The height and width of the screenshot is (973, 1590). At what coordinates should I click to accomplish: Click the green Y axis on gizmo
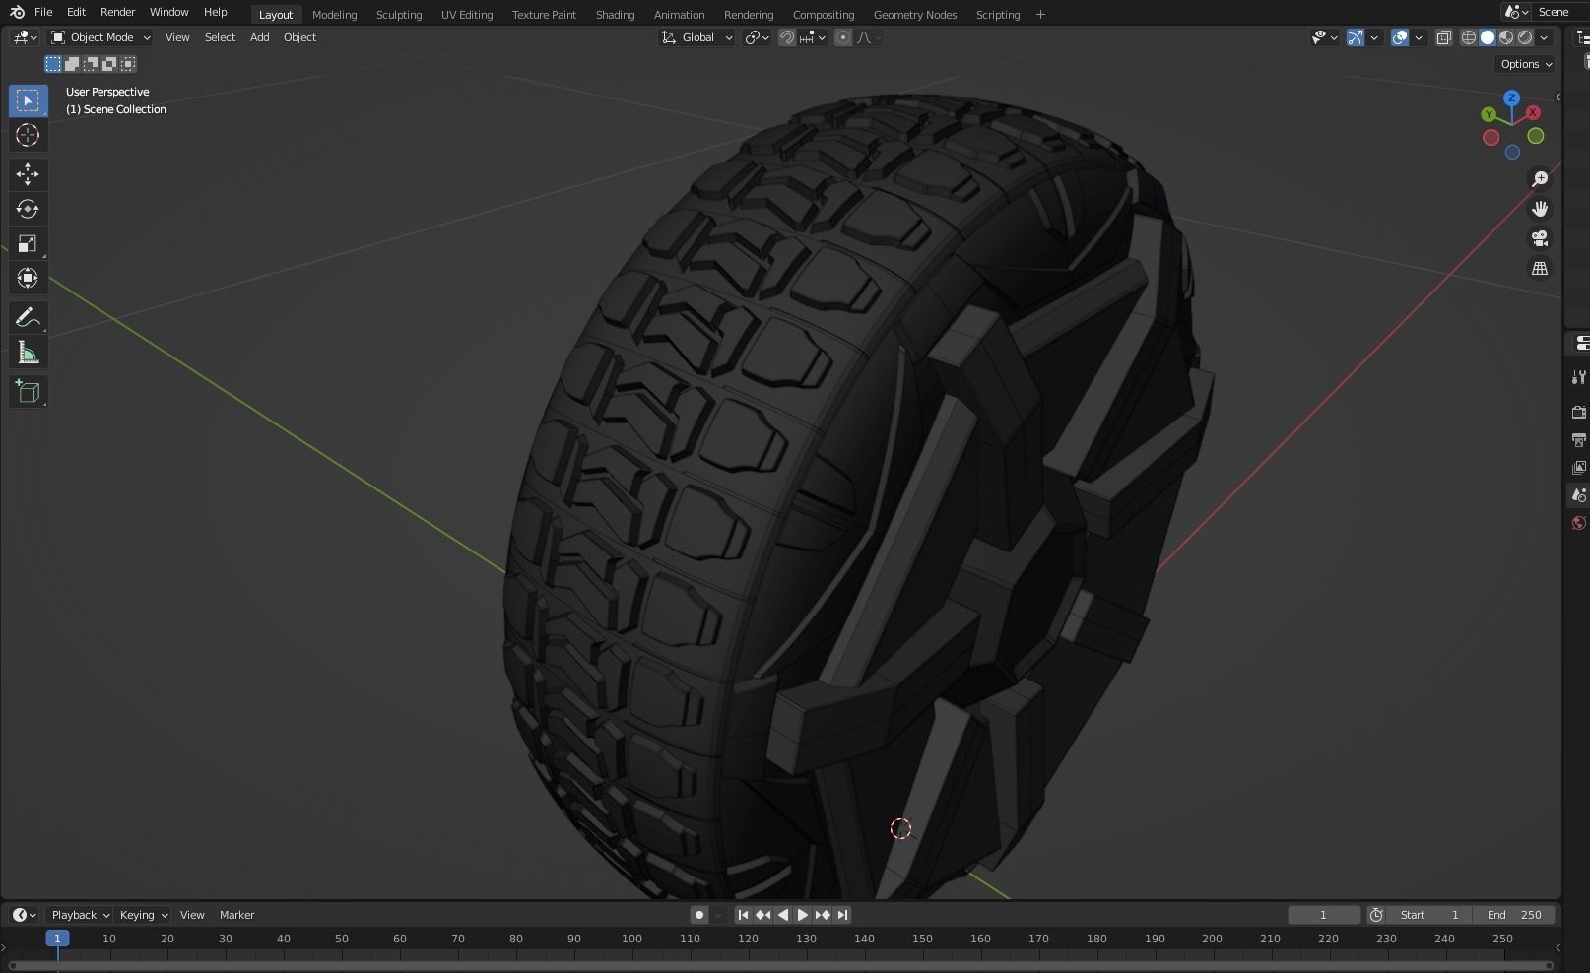[x=1489, y=115]
